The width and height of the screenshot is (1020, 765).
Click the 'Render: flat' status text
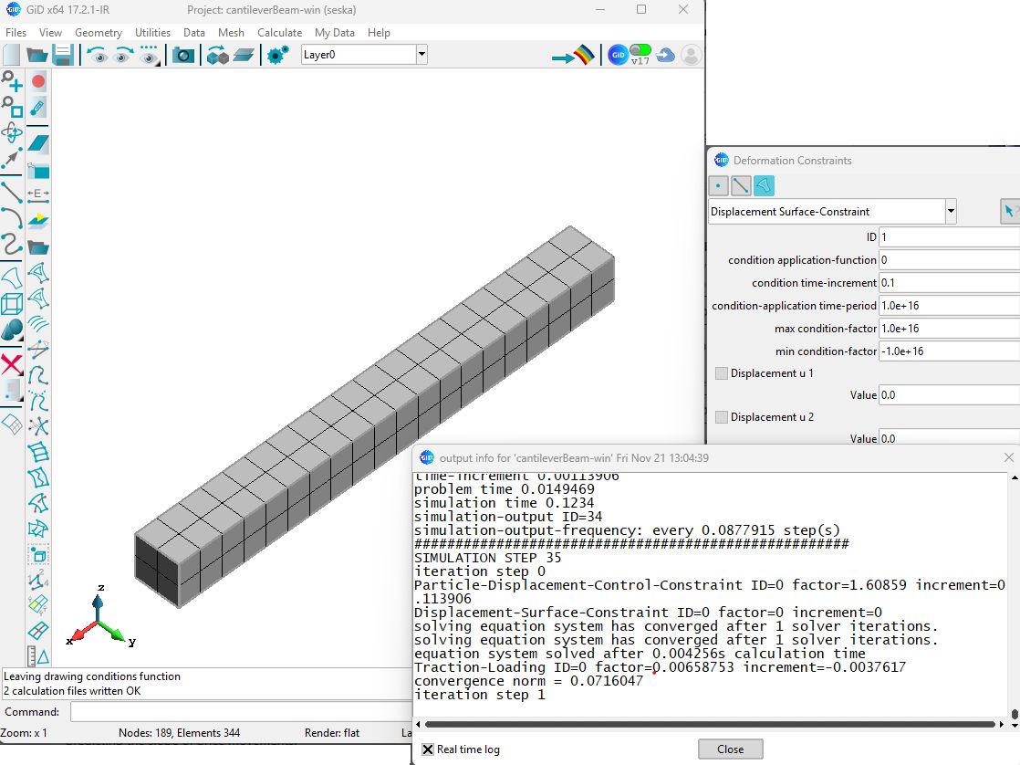[x=332, y=733]
